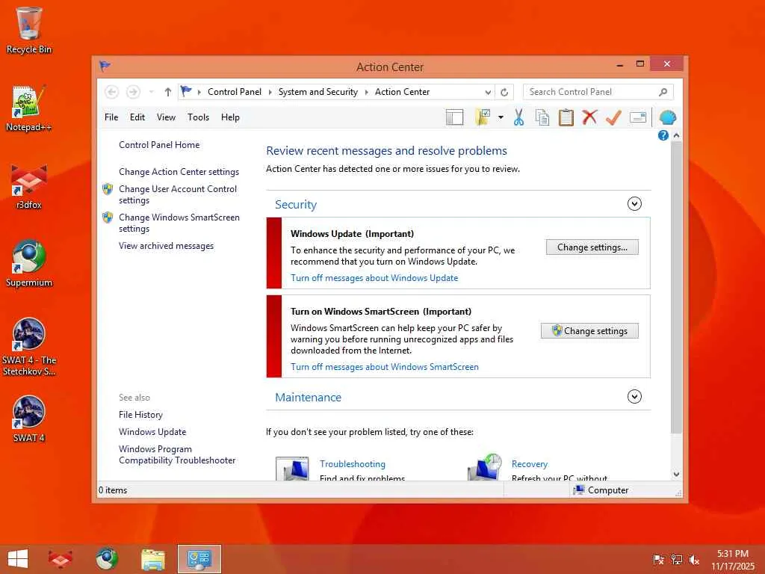
Task: Open Change Windows SmartScreen settings link
Action: (x=179, y=223)
